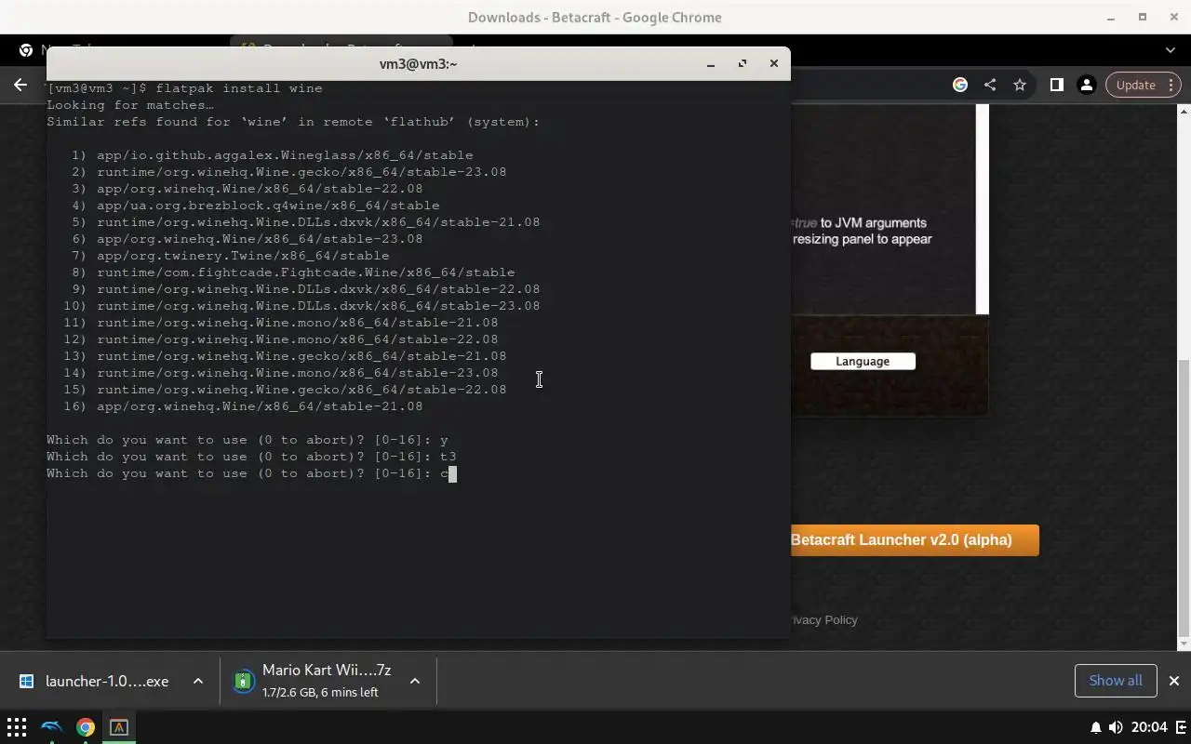Minimize the vm3 terminal window
The height and width of the screenshot is (744, 1191).
click(x=711, y=63)
